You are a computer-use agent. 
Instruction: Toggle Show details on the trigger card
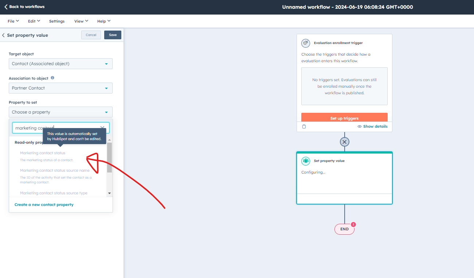tap(372, 126)
